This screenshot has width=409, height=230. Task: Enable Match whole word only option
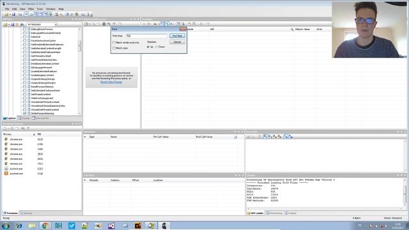point(114,43)
